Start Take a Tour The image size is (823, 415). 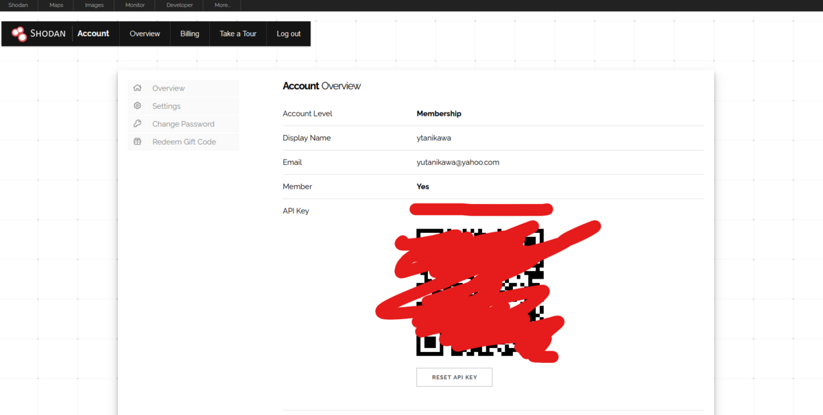238,34
